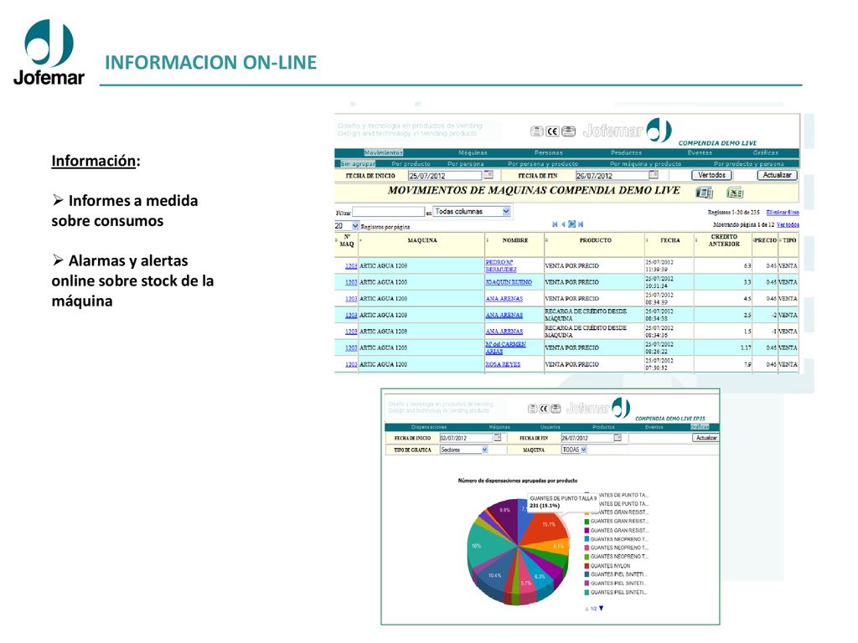Jump to the last page of records
This screenshot has height=643, width=858.
pos(581,224)
